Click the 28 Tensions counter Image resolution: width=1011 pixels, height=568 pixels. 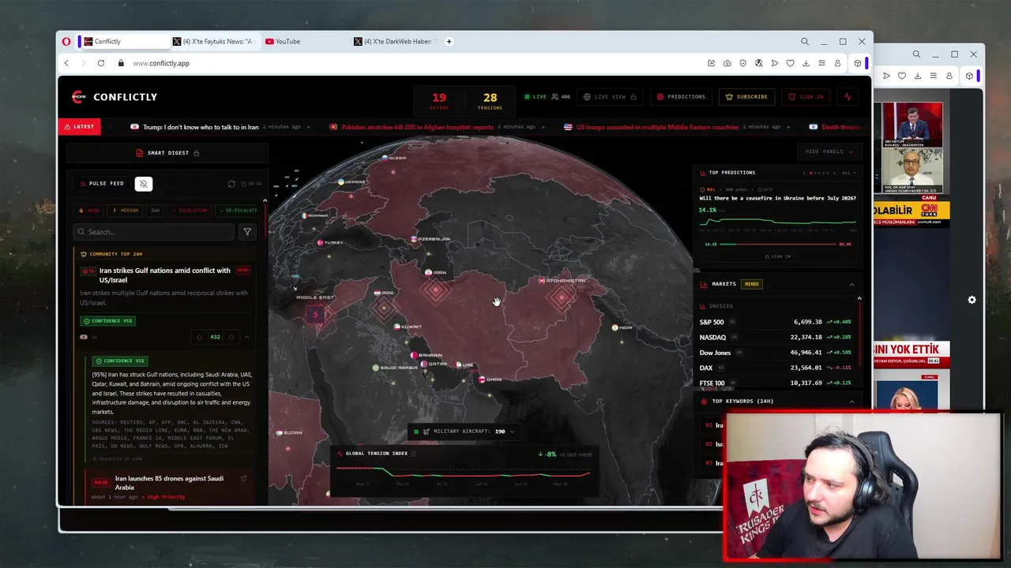(490, 101)
